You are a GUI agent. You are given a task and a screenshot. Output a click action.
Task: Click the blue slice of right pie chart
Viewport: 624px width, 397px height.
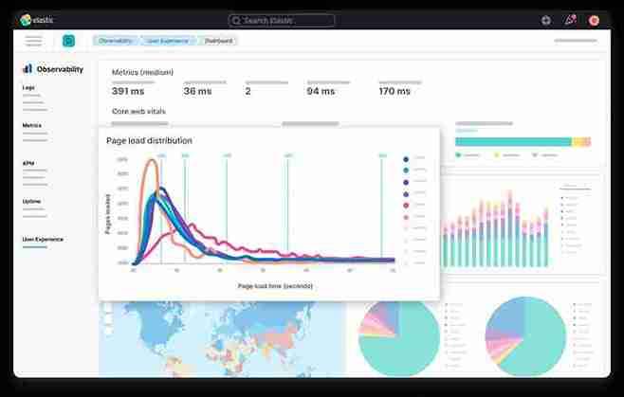coord(507,316)
